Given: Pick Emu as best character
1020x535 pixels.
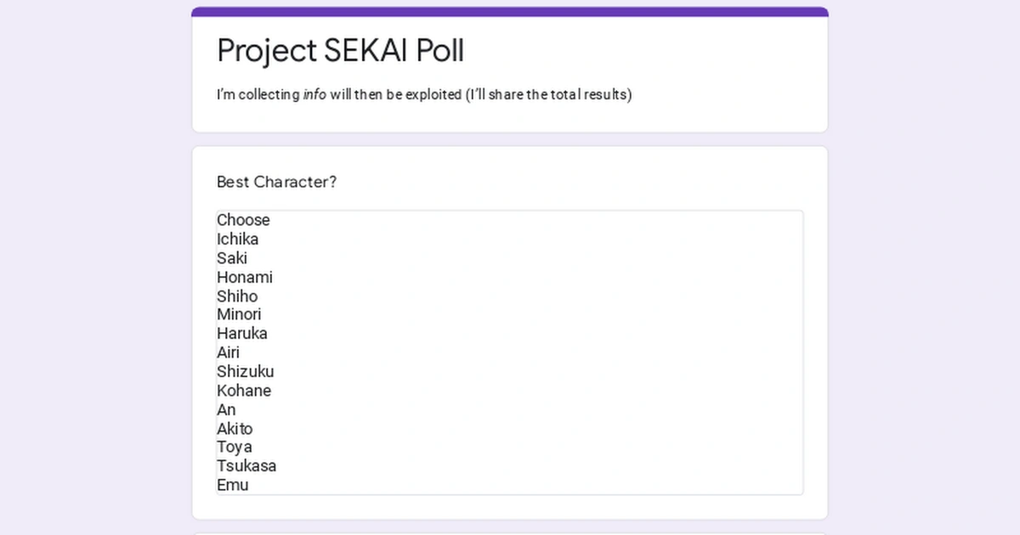Looking at the screenshot, I should [233, 485].
